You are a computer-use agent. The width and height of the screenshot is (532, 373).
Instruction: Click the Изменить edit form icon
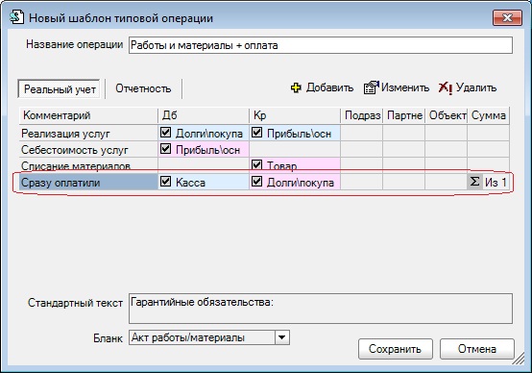(x=372, y=88)
